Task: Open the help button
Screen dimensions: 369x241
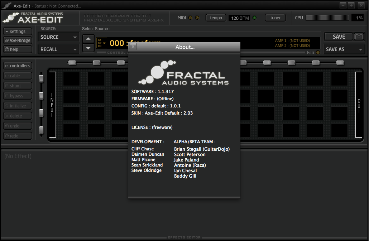Action: [x=18, y=49]
